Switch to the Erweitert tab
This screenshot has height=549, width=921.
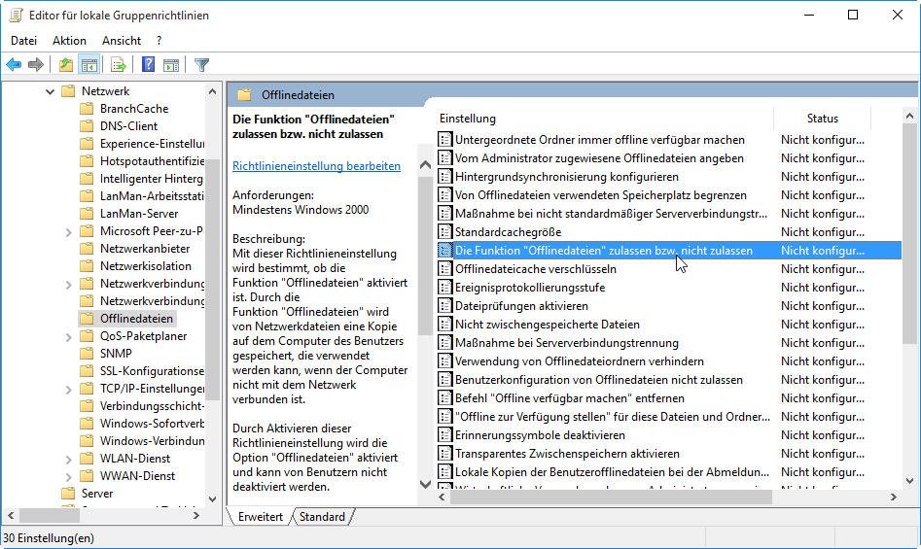point(261,517)
